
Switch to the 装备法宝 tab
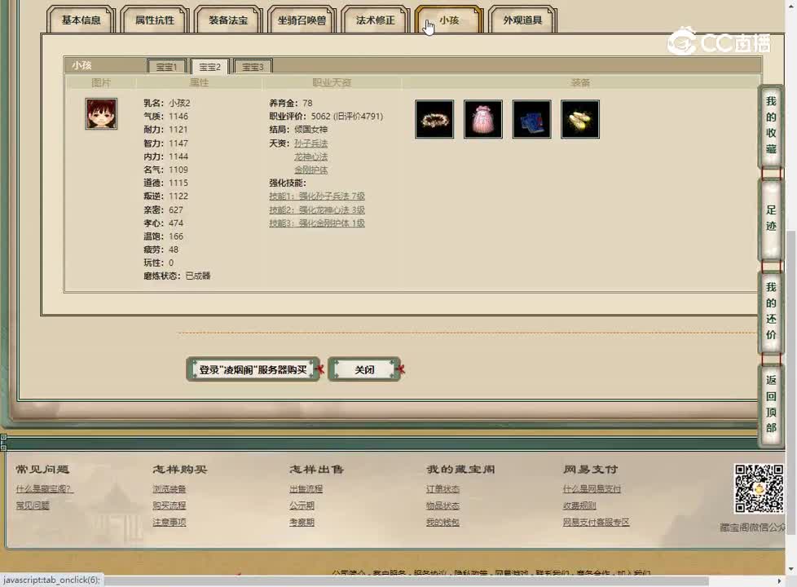coord(227,20)
